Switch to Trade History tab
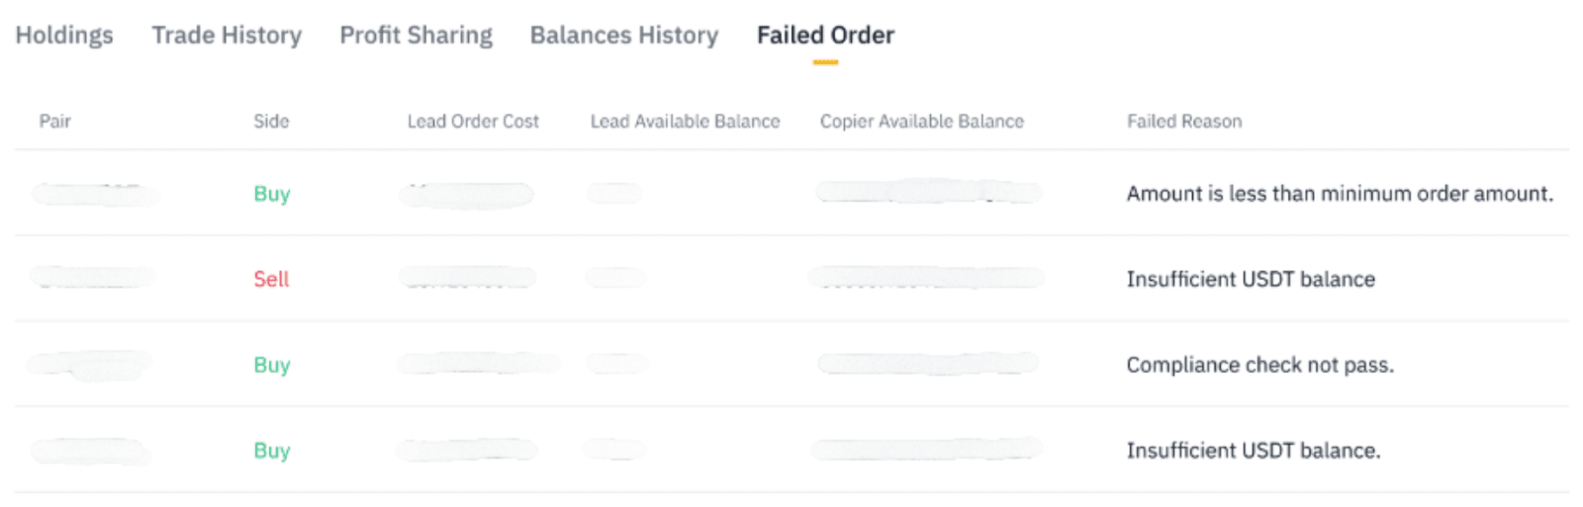1583x507 pixels. coord(227,36)
